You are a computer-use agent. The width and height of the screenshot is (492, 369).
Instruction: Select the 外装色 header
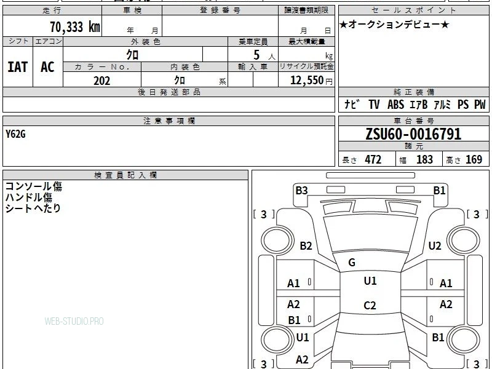point(145,41)
